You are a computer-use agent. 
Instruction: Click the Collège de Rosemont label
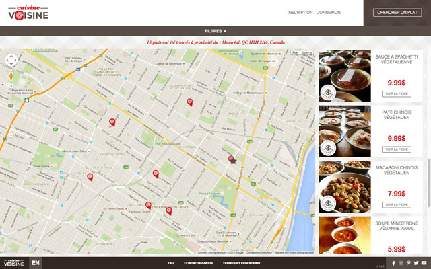click(170, 63)
